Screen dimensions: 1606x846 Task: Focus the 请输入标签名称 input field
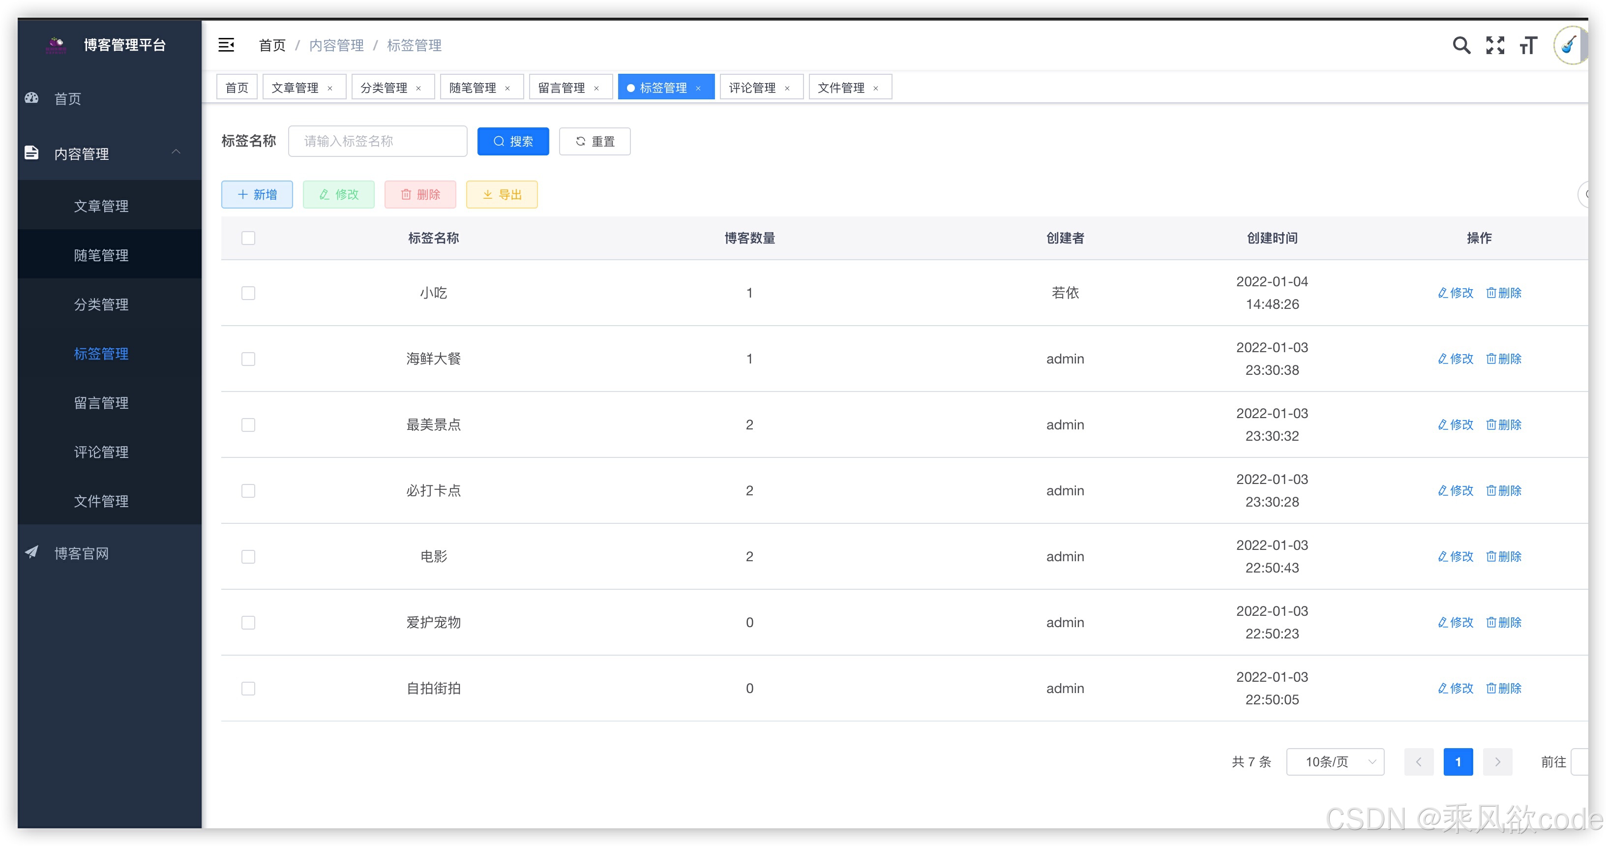coord(377,142)
